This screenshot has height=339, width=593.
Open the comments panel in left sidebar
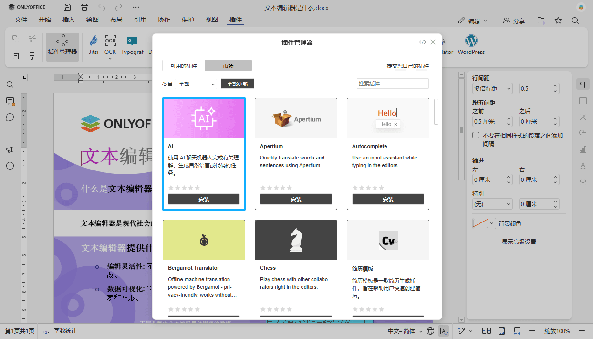pos(10,101)
